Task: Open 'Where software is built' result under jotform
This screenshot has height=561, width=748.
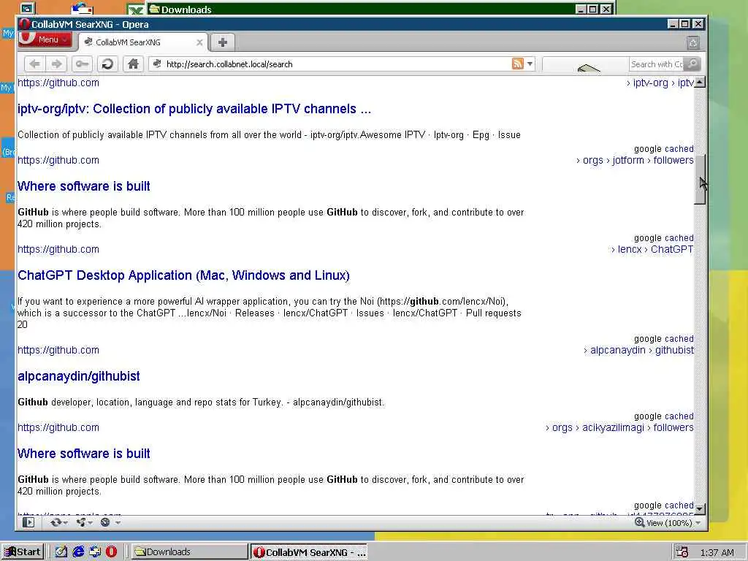Action: [x=83, y=186]
